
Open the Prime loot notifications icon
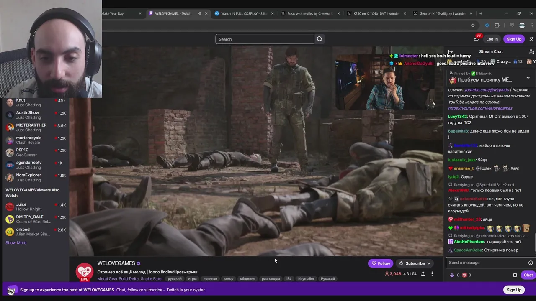476,39
